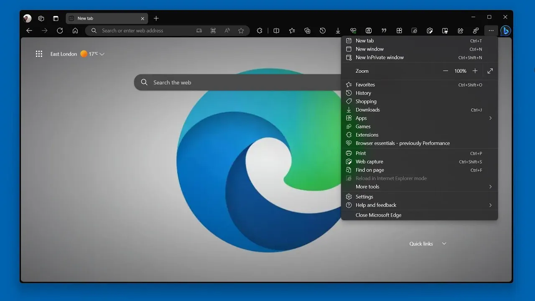This screenshot has height=301, width=535.
Task: Collapse the Quick links section
Action: click(x=444, y=244)
